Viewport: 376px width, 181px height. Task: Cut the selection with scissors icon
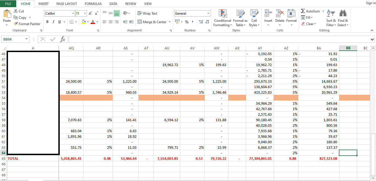point(19,11)
